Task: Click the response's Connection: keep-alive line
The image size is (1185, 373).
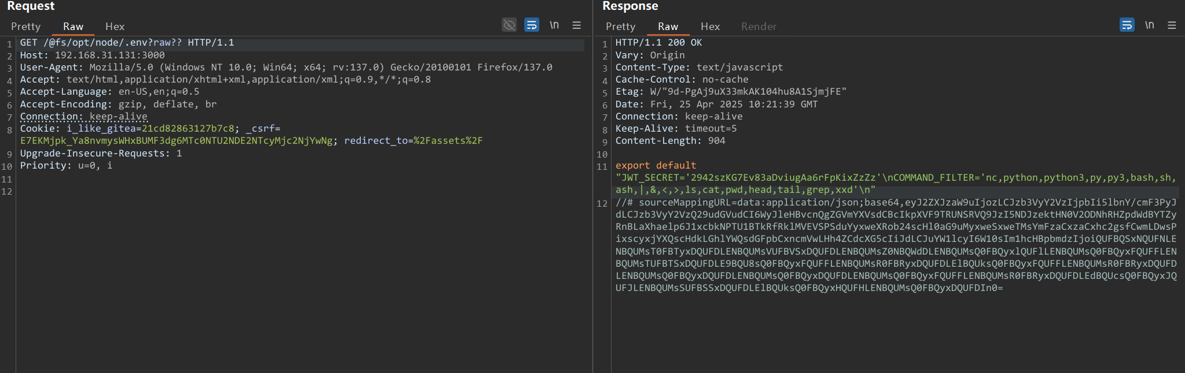Action: coord(679,117)
